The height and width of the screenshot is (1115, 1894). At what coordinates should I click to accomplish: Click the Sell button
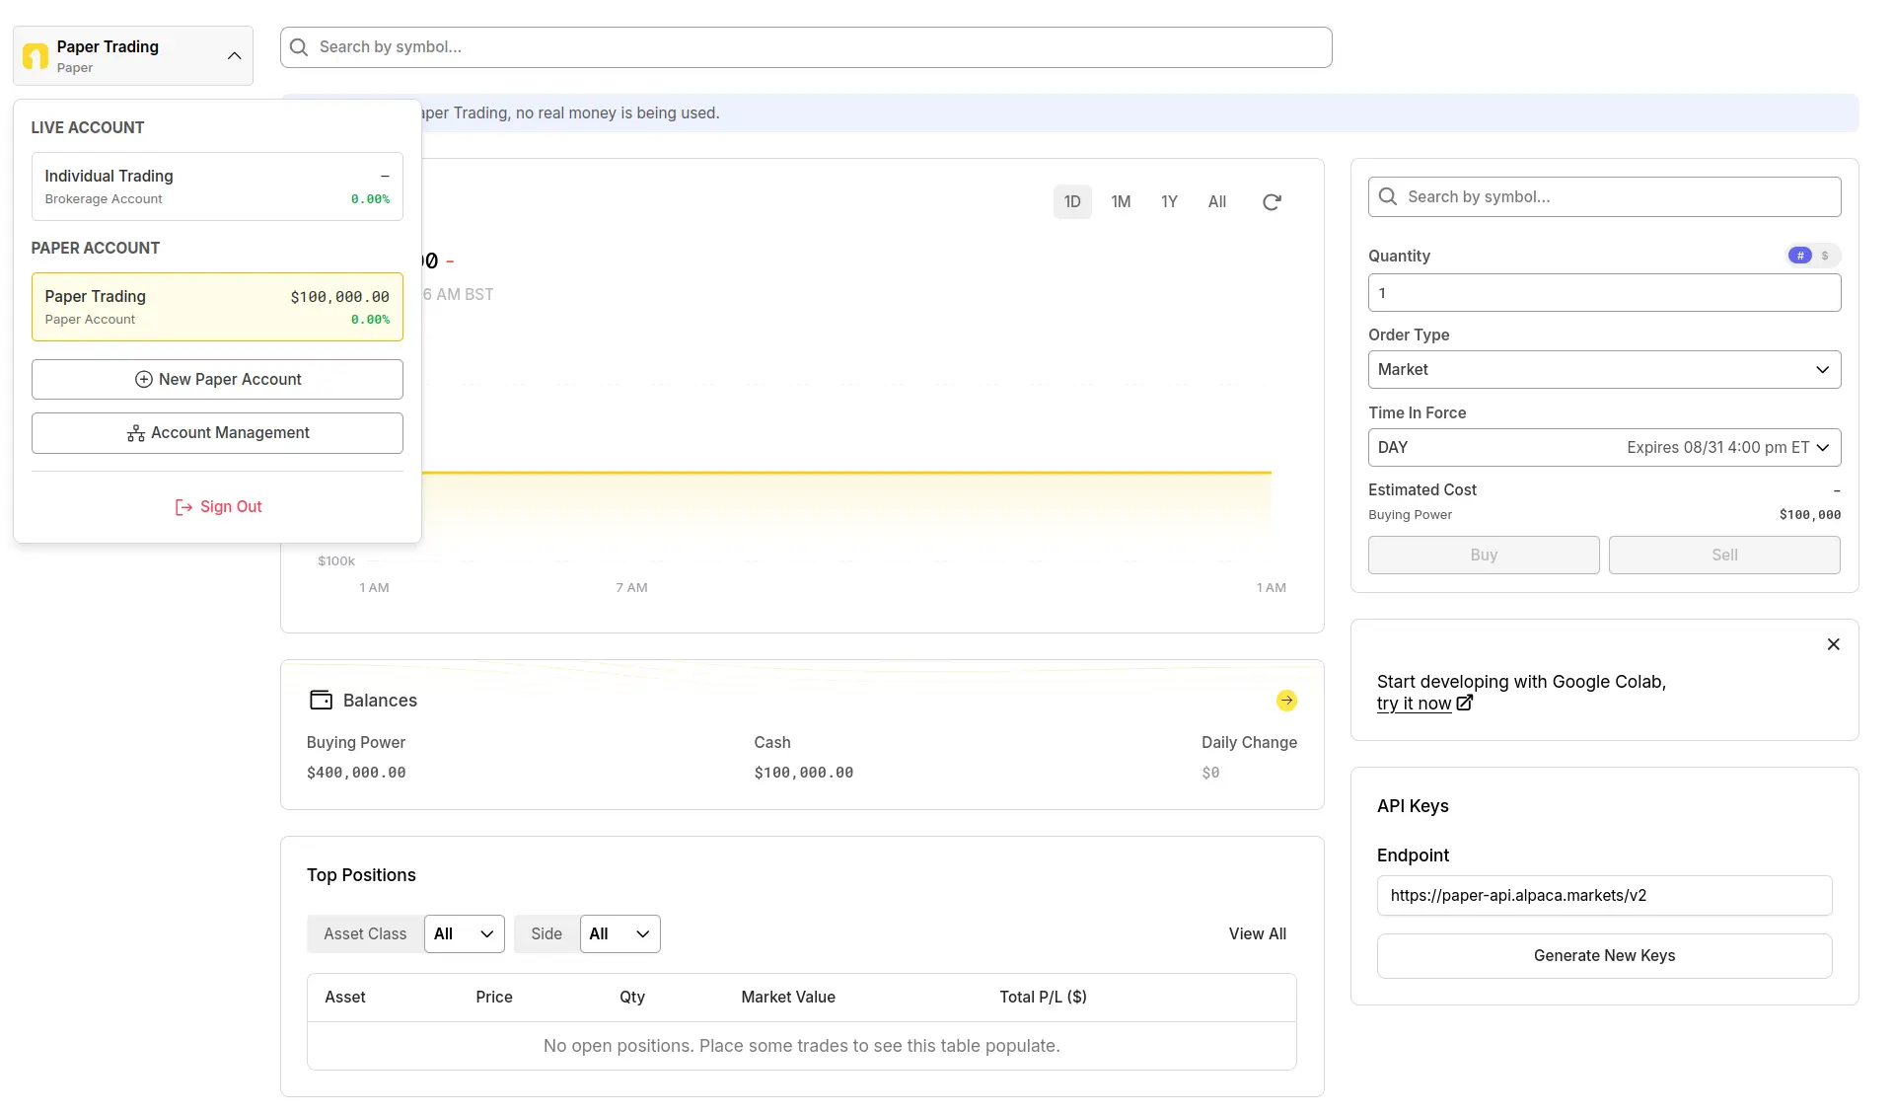(1724, 555)
